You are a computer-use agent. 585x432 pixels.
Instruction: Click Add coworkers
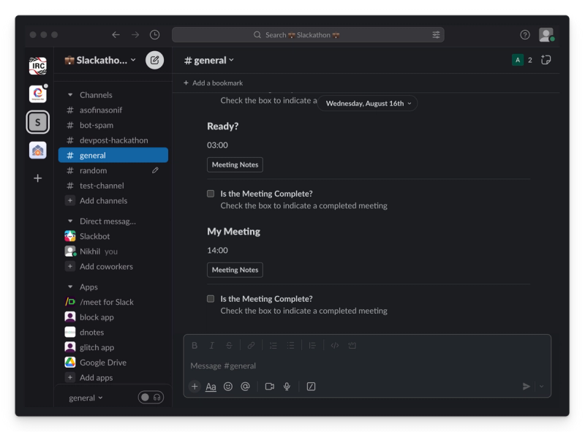coord(113,266)
